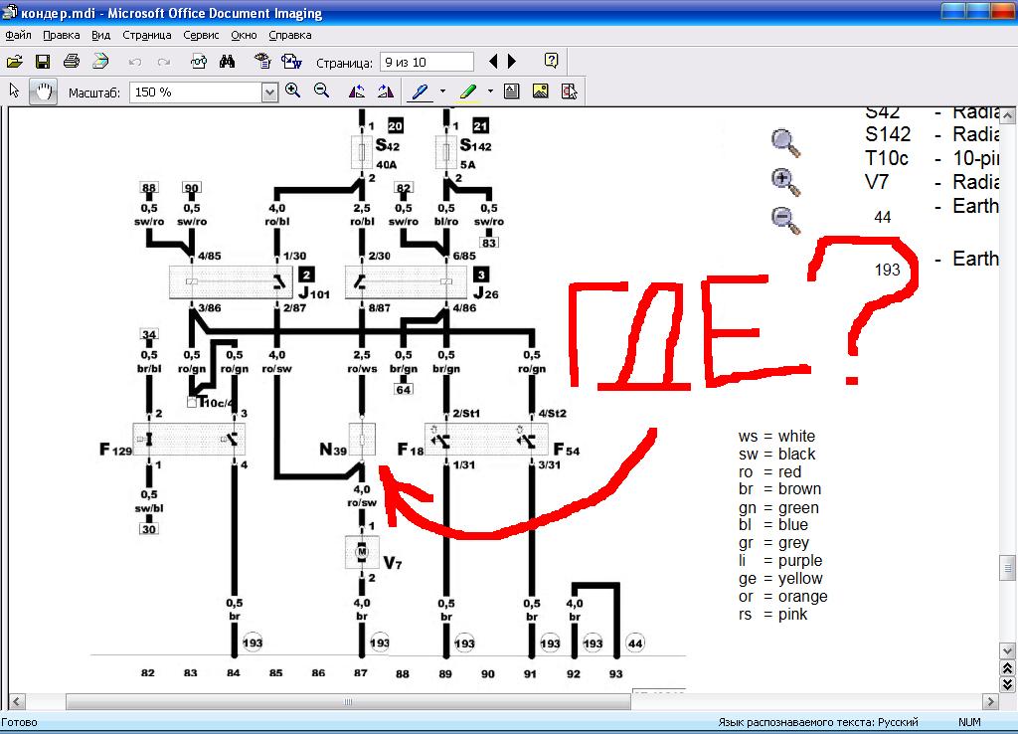1018x734 pixels.
Task: Click the binoculars Find icon
Action: (227, 62)
